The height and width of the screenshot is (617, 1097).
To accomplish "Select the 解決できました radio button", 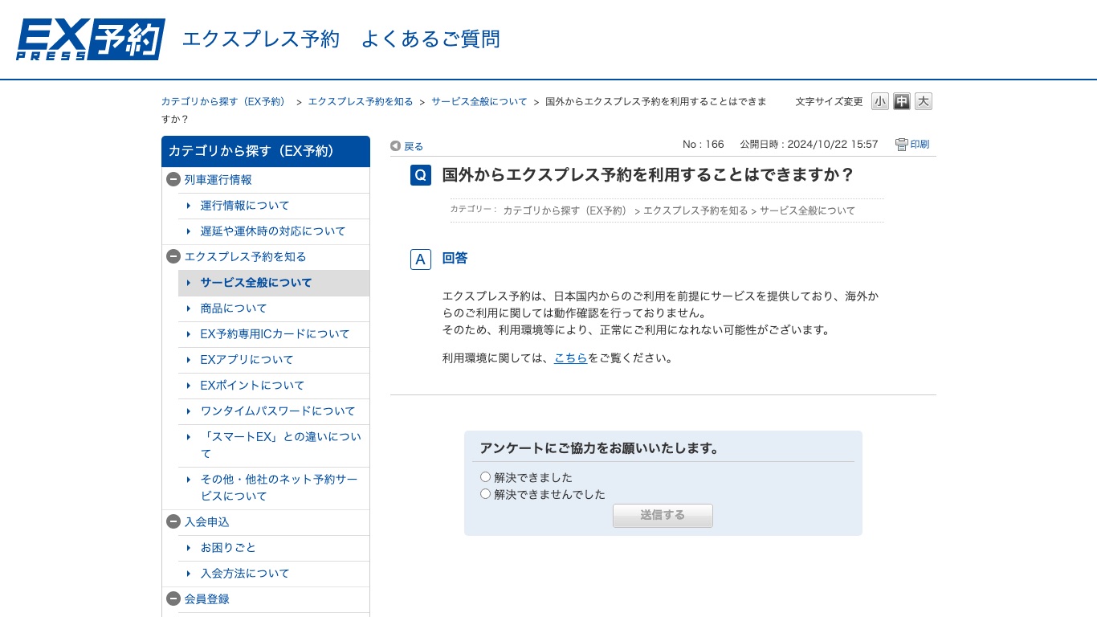I will pos(485,477).
